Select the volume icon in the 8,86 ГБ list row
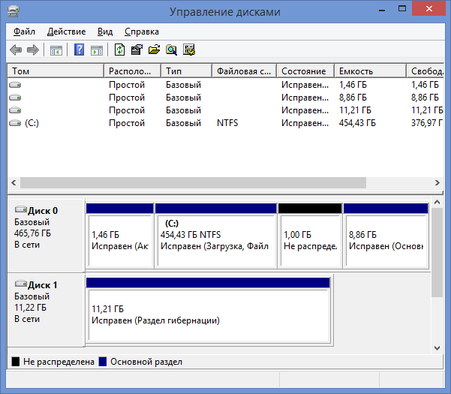The image size is (451, 394). click(x=15, y=98)
